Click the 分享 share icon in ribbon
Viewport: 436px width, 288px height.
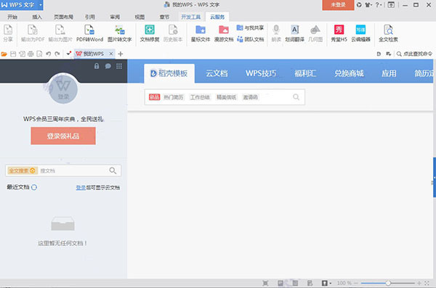click(8, 33)
